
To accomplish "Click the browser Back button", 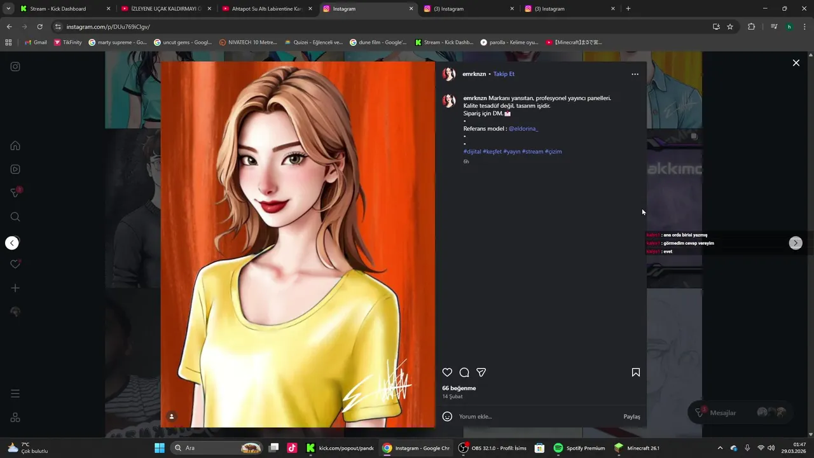I will tap(9, 27).
